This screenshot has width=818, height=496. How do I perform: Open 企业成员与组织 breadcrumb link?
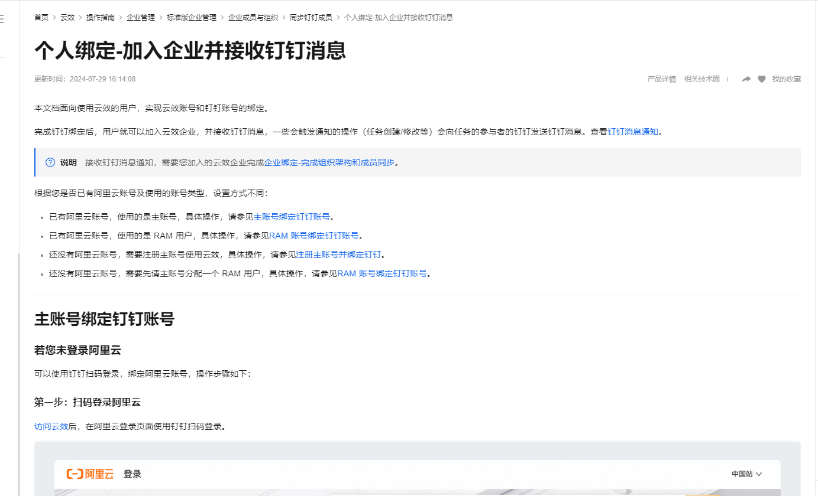click(253, 17)
